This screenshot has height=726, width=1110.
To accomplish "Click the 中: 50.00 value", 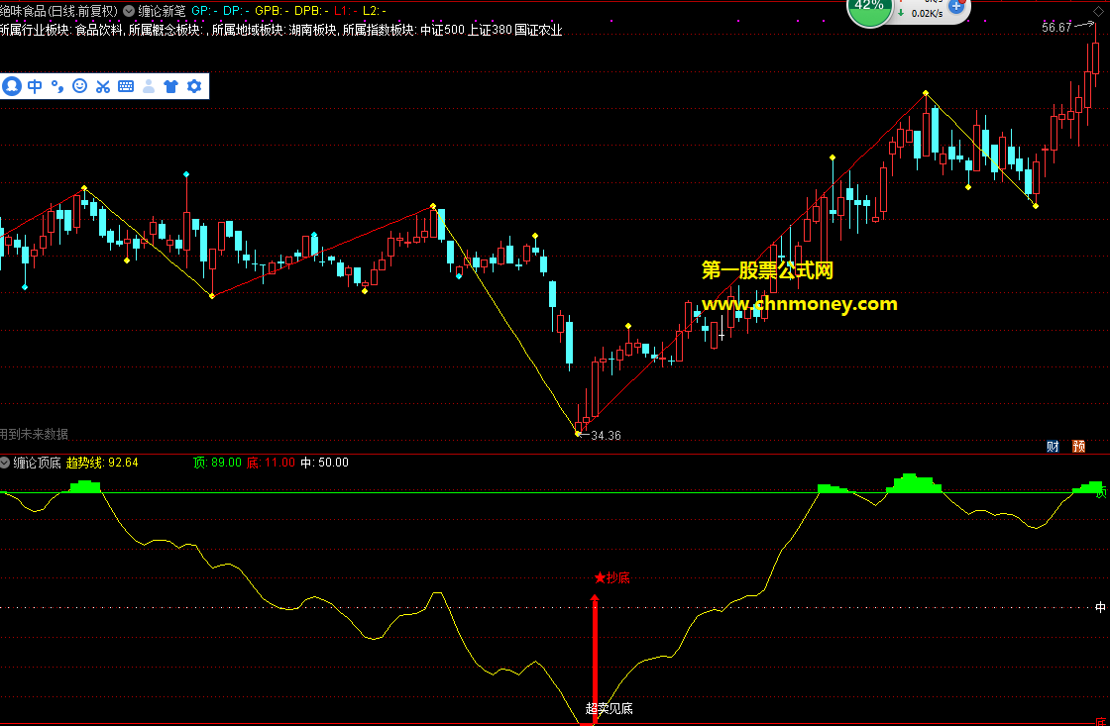I will (324, 463).
